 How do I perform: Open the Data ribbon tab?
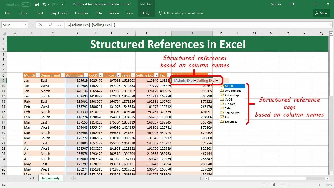(x=99, y=13)
